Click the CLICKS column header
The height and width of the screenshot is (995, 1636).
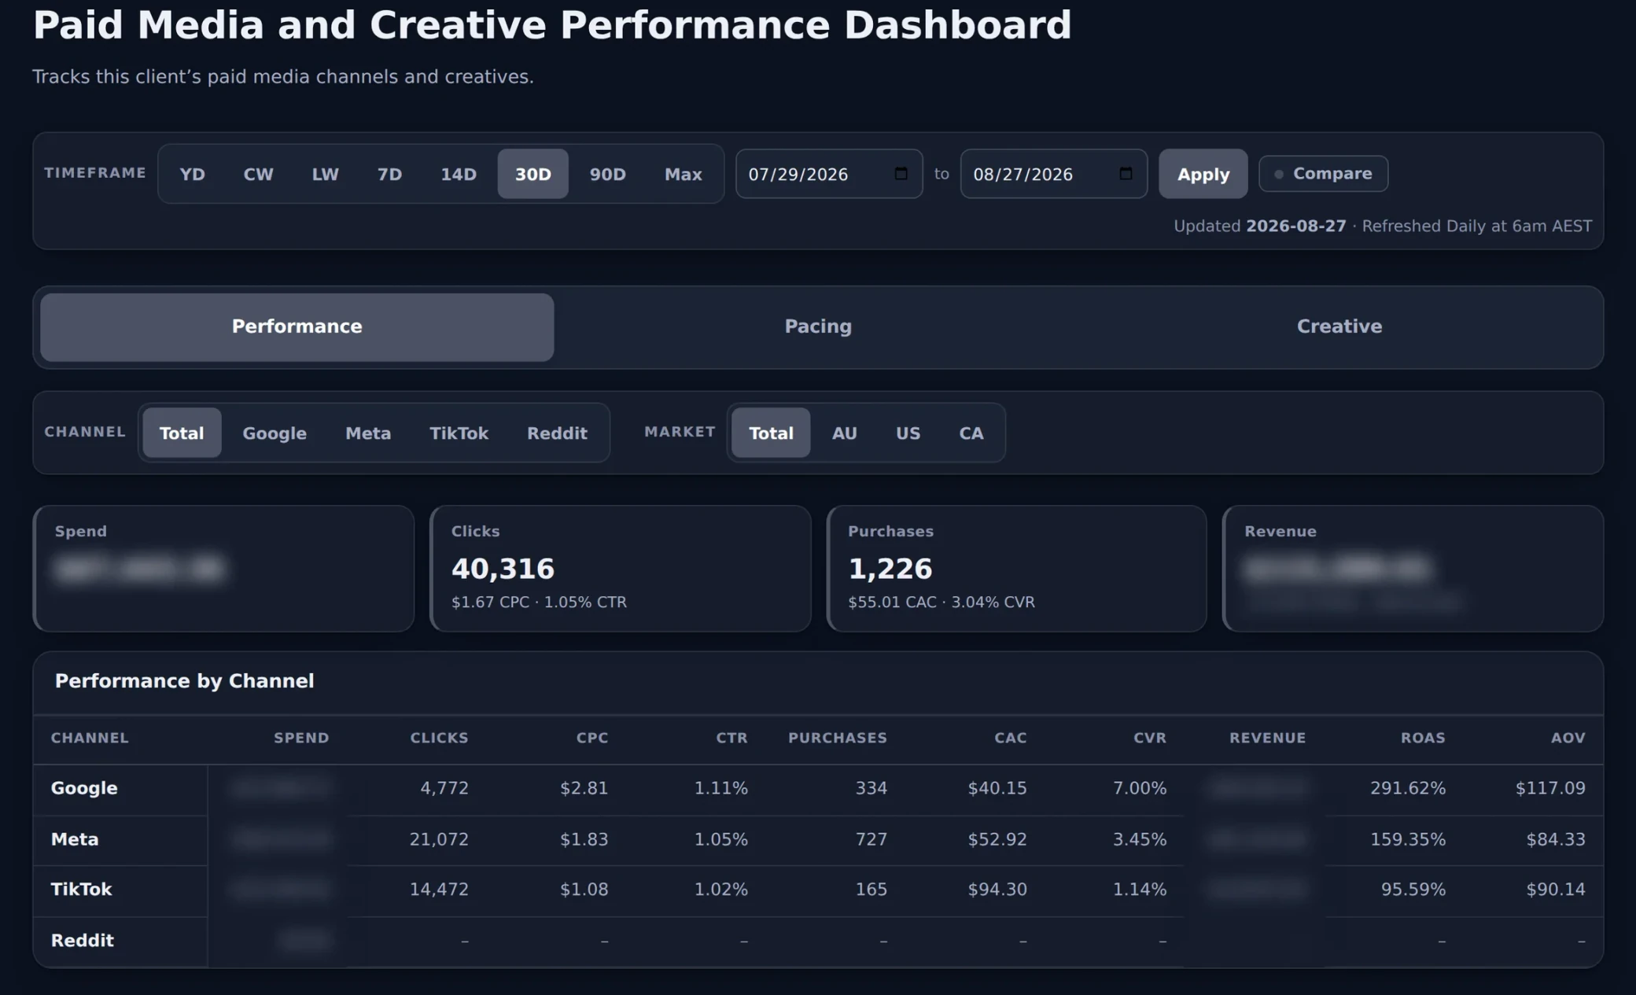click(439, 738)
